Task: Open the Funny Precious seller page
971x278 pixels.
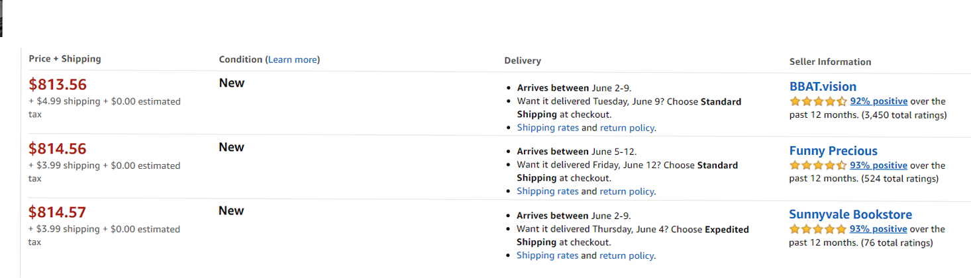Action: click(833, 151)
